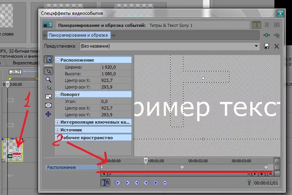Screen dimensions: 292x195
Task: Click the Event FX icon on timeline clip
Action: click(17, 156)
